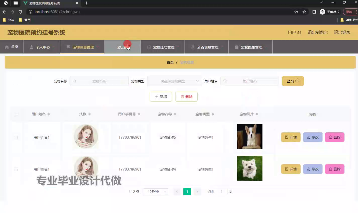Screen dimensions: 358x213
Task: Go to 首页 in navigation menu
Action: 12,47
